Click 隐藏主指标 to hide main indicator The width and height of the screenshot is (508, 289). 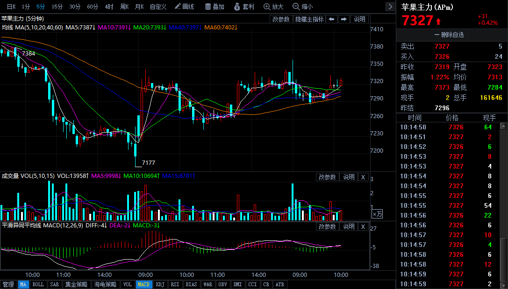pos(309,19)
